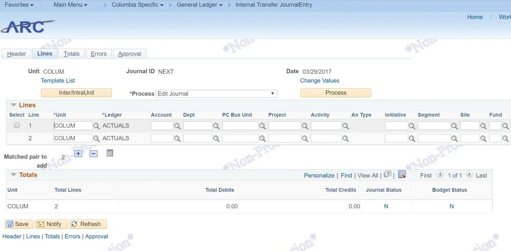This screenshot has width=511, height=251.
Task: Open Fund lookup for line 2
Action: click(x=506, y=139)
